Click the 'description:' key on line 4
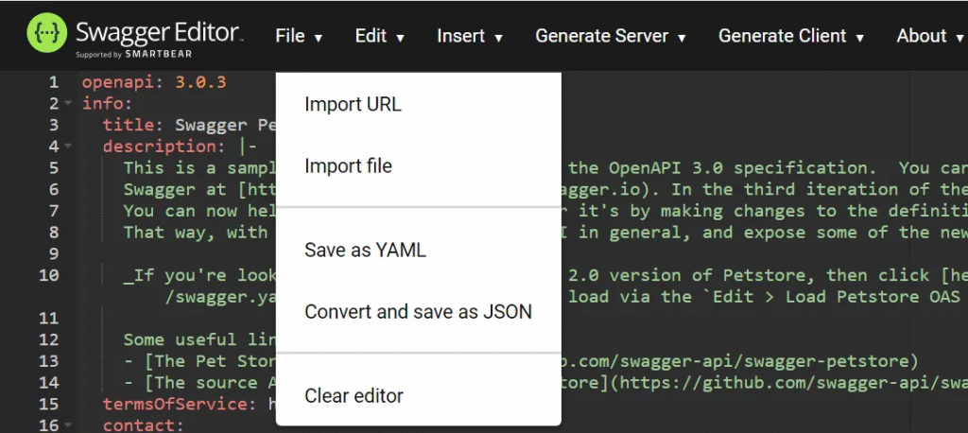The width and height of the screenshot is (968, 433). pyautogui.click(x=164, y=147)
